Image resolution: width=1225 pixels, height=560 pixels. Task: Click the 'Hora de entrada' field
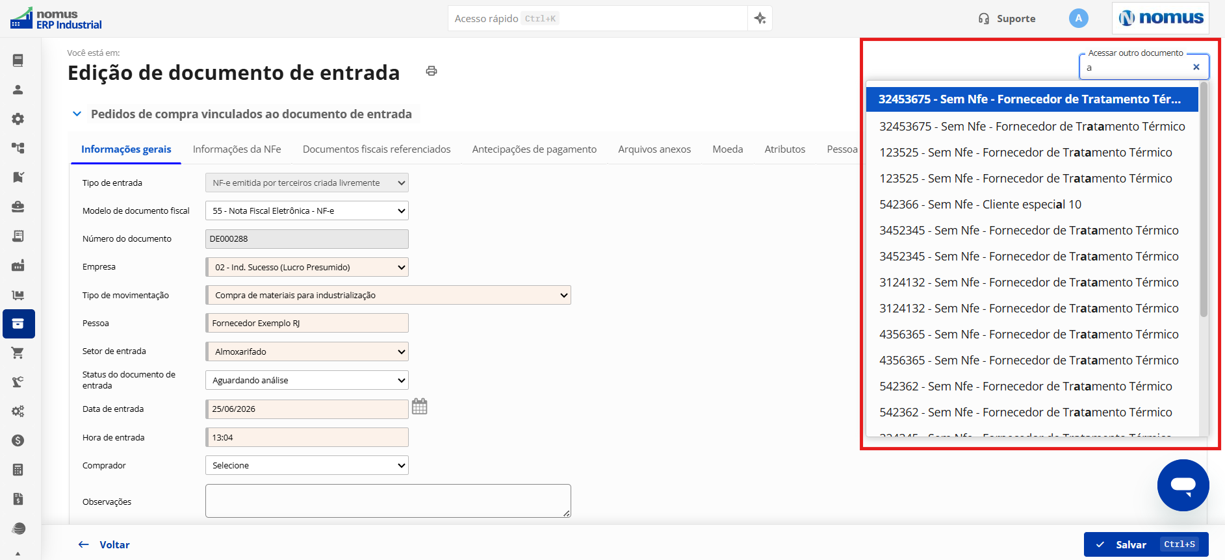click(x=307, y=437)
